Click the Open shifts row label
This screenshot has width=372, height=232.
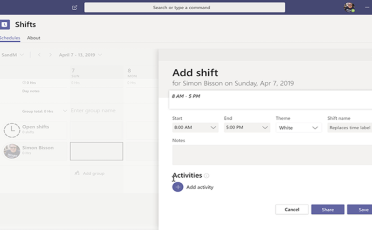(x=36, y=127)
